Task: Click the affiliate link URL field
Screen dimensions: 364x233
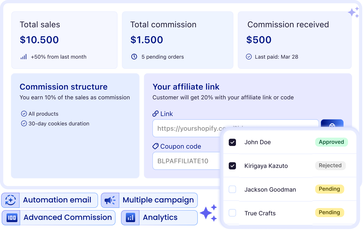Action: tap(236, 128)
